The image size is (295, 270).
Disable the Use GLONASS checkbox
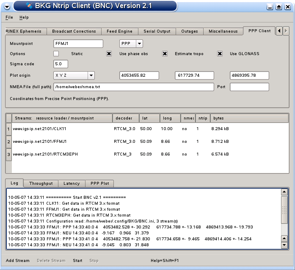pyautogui.click(x=220, y=54)
